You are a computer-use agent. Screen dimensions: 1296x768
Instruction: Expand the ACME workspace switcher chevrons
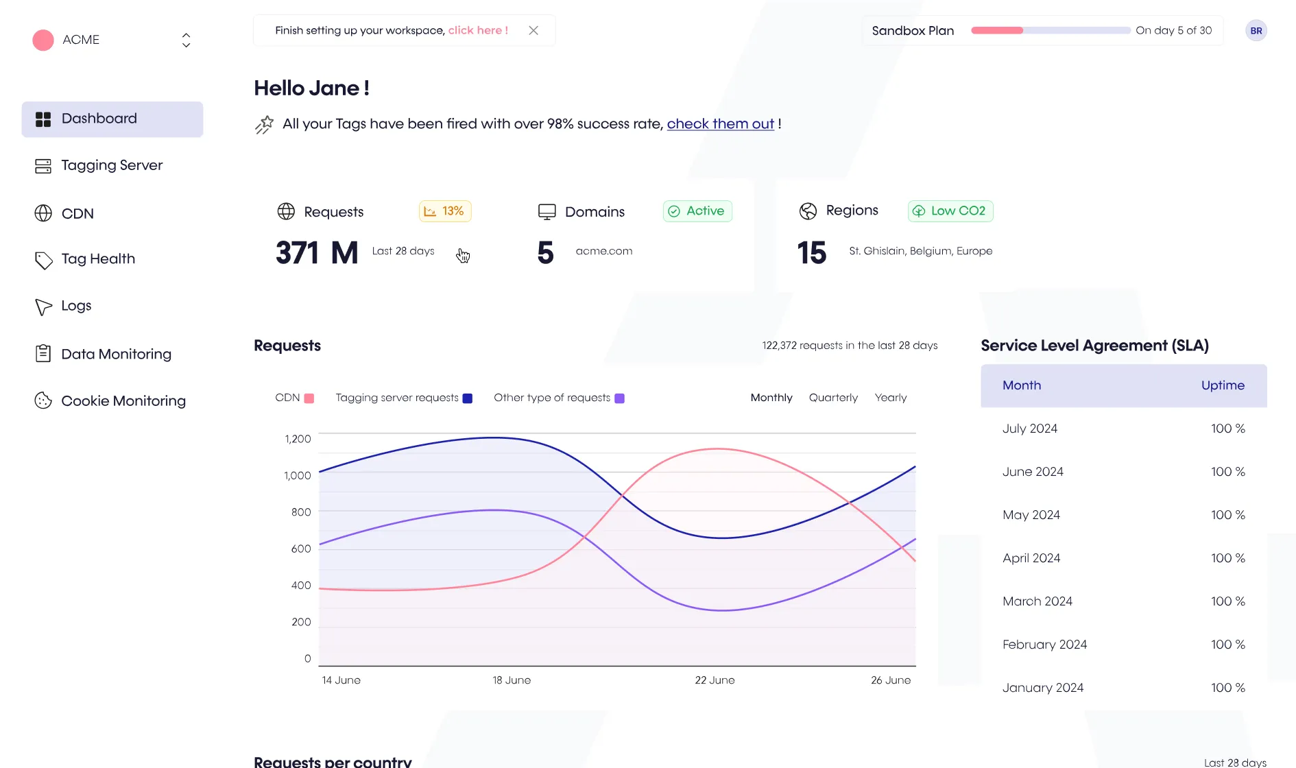point(186,40)
